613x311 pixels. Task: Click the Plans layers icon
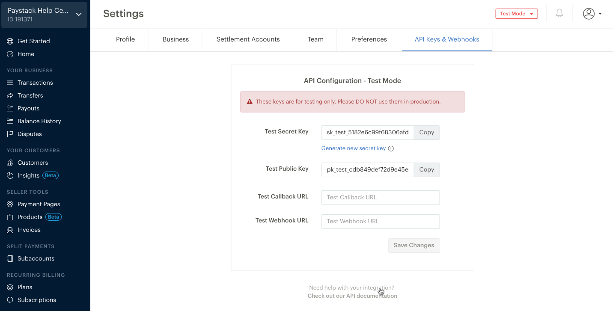[10, 287]
